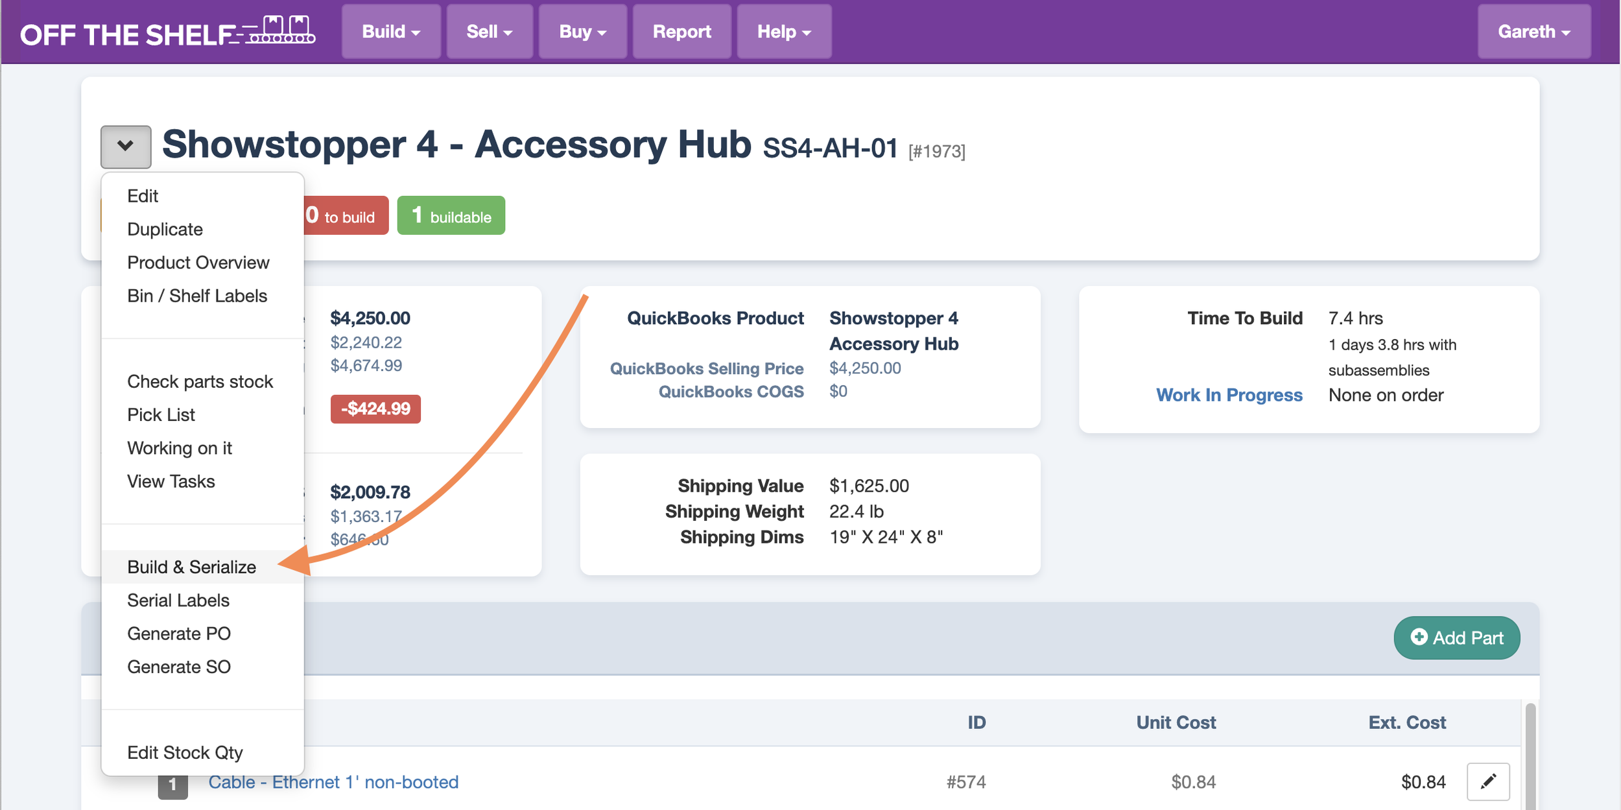Click the pencil edit icon on cable row
Screen dimensions: 1621x810
click(x=1487, y=781)
